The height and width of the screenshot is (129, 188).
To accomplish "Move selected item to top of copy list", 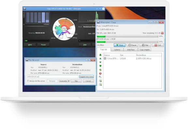I will (x=100, y=55).
